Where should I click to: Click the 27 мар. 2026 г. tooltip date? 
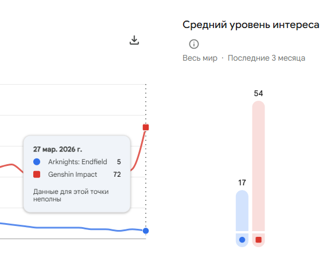(57, 149)
